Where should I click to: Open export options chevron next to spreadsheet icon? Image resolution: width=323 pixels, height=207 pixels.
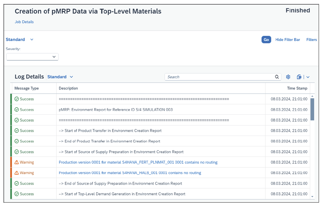click(308, 77)
